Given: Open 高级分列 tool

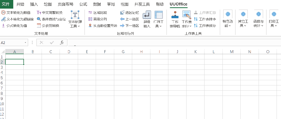Looking at the screenshot, I should pos(98,19).
